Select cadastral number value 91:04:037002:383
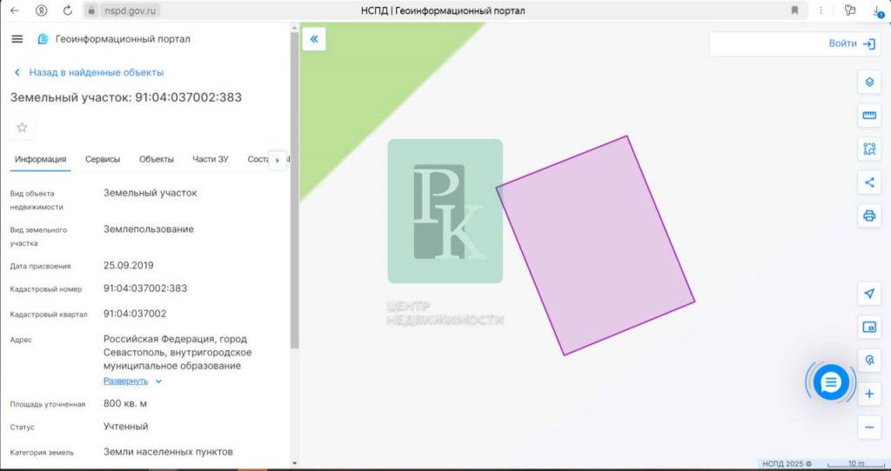This screenshot has width=891, height=471. click(145, 289)
